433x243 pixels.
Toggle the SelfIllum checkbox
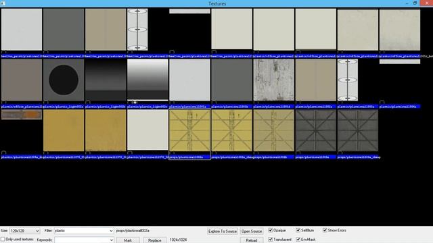click(298, 230)
